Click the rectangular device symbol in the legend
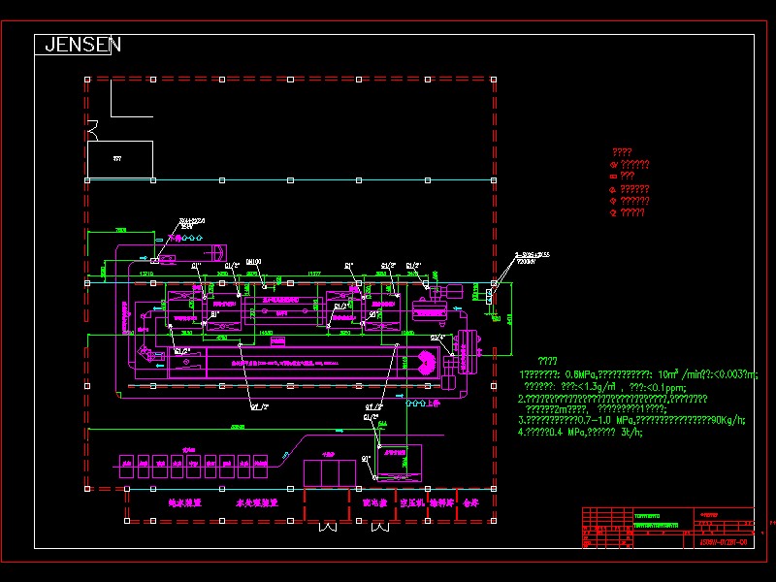The image size is (776, 582). click(613, 176)
